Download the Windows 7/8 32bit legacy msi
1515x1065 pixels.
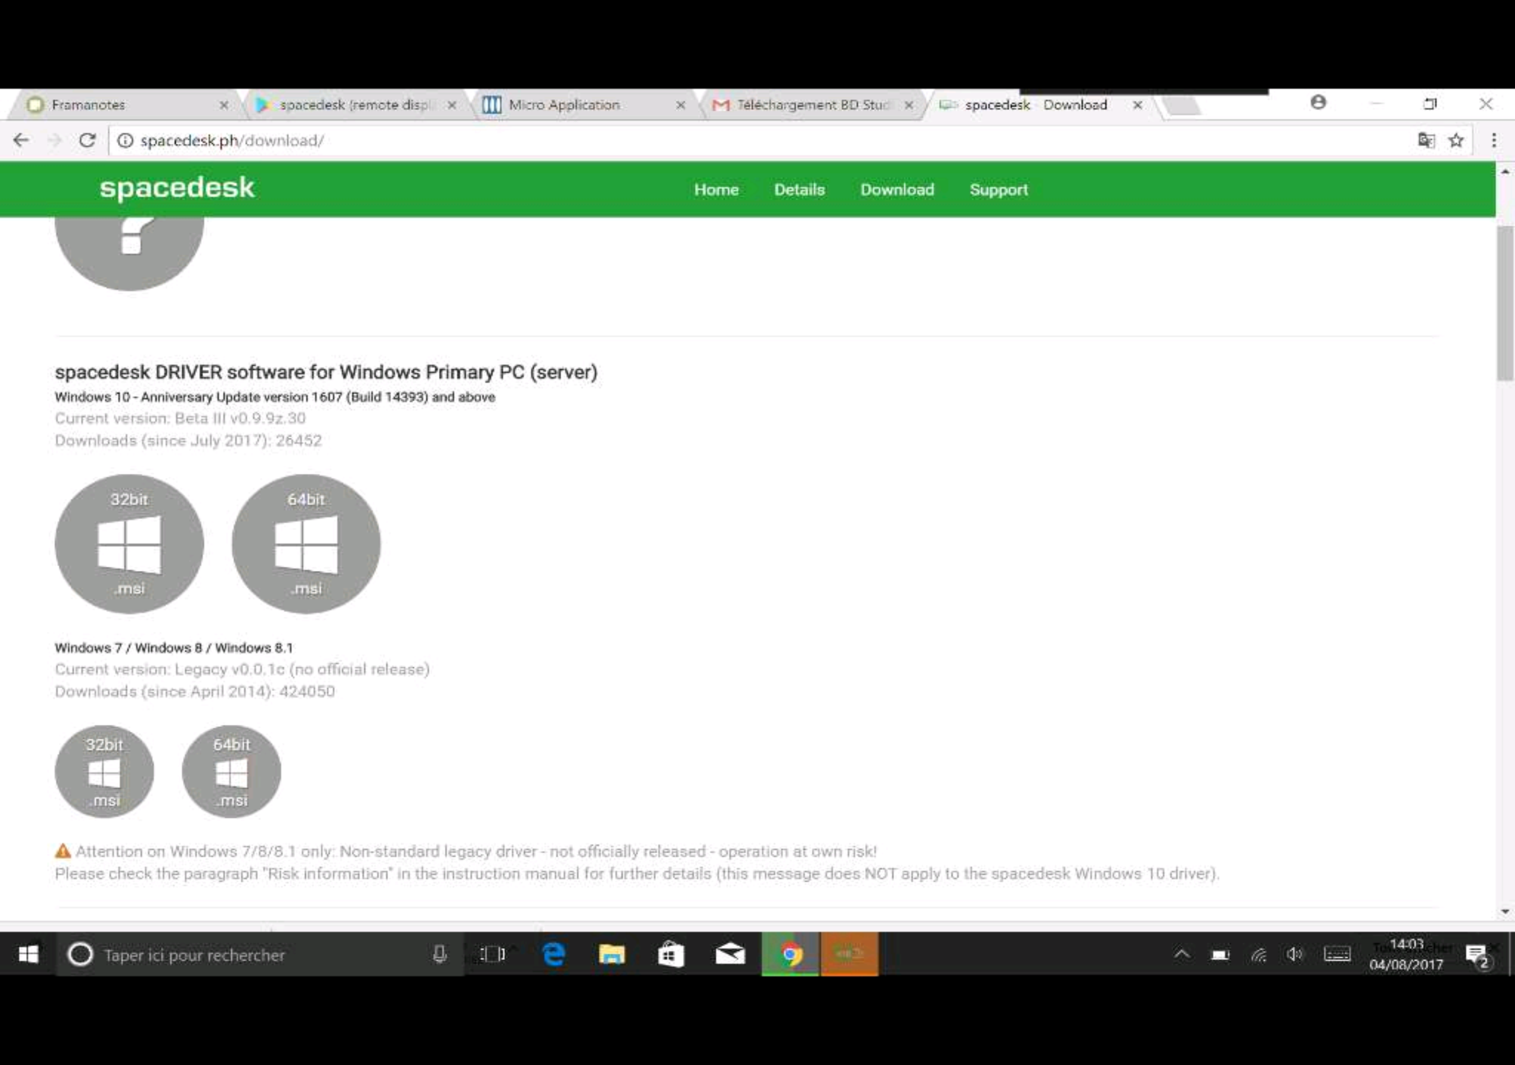coord(104,772)
